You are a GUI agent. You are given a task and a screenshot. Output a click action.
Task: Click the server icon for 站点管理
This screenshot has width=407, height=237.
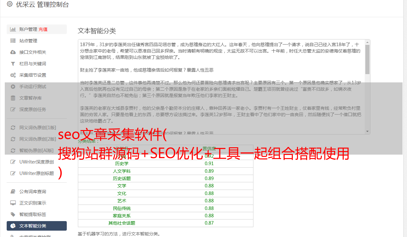pyautogui.click(x=13, y=41)
